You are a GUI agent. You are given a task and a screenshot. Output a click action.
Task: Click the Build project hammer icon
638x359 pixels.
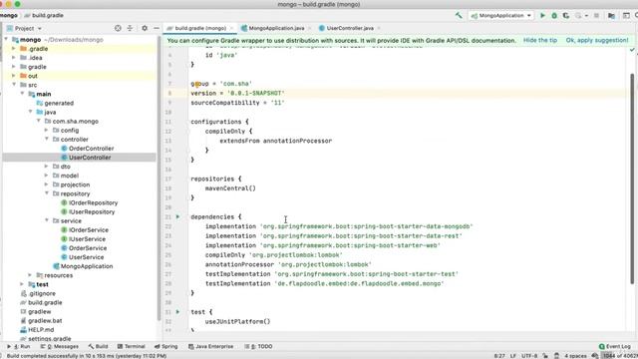coord(459,16)
